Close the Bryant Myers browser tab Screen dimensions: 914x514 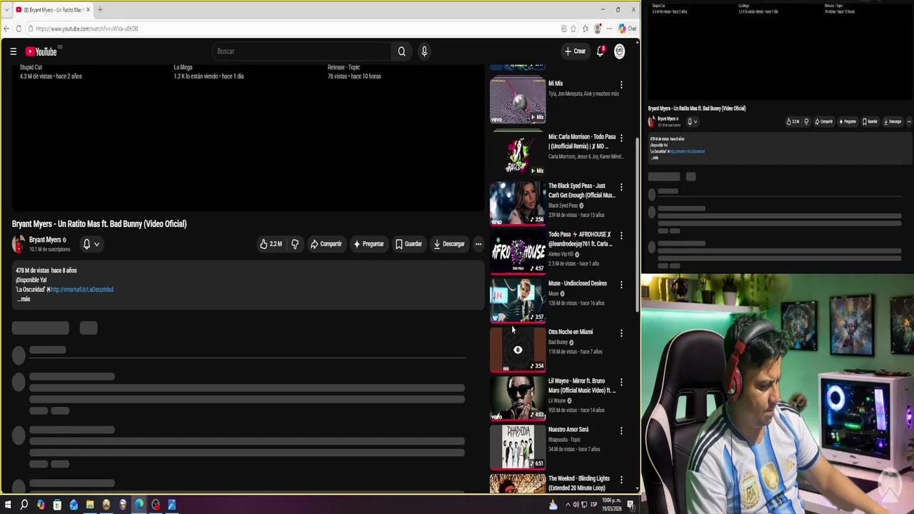tap(88, 10)
